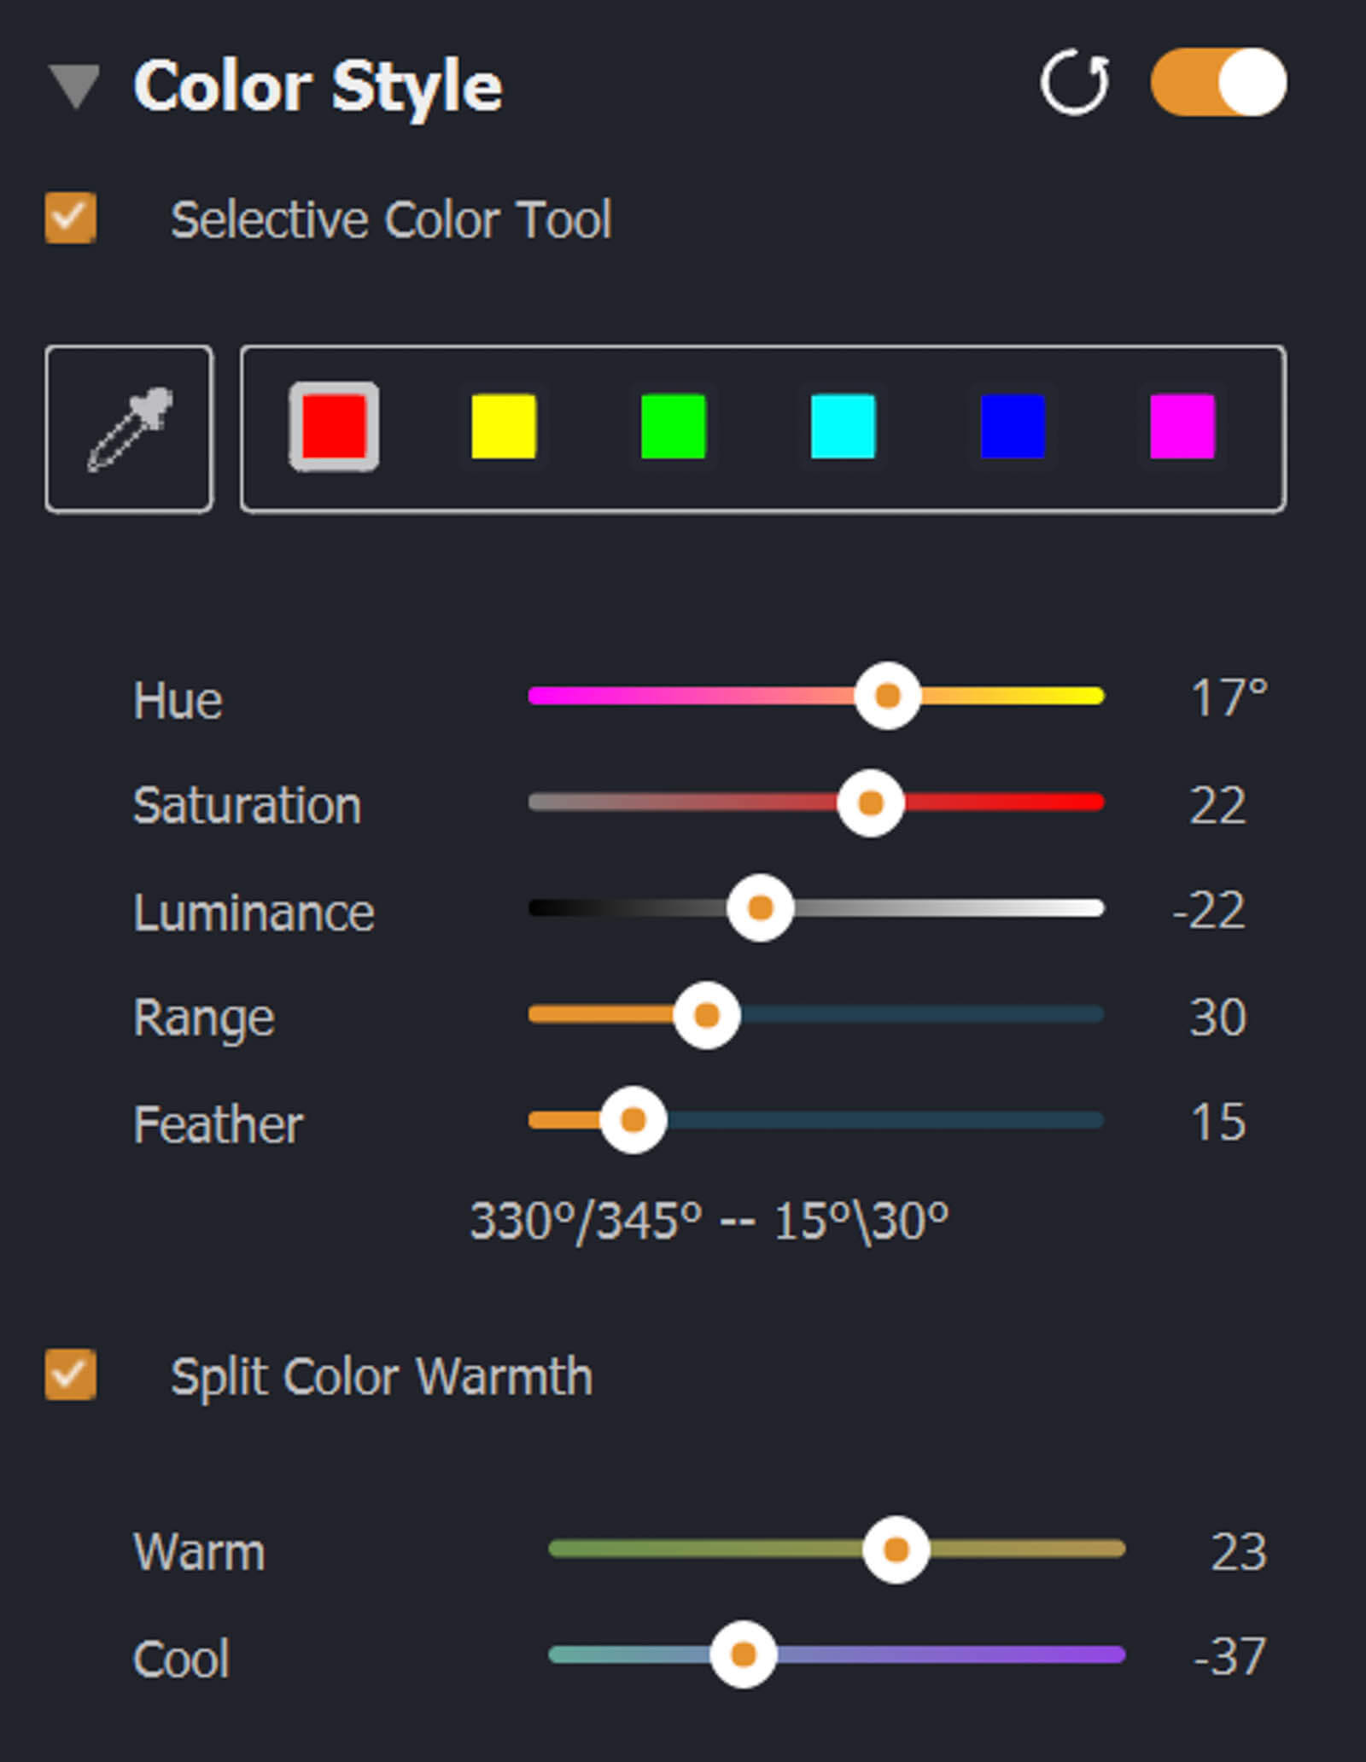Click the Warm slider handle
This screenshot has width=1366, height=1762.
point(896,1549)
